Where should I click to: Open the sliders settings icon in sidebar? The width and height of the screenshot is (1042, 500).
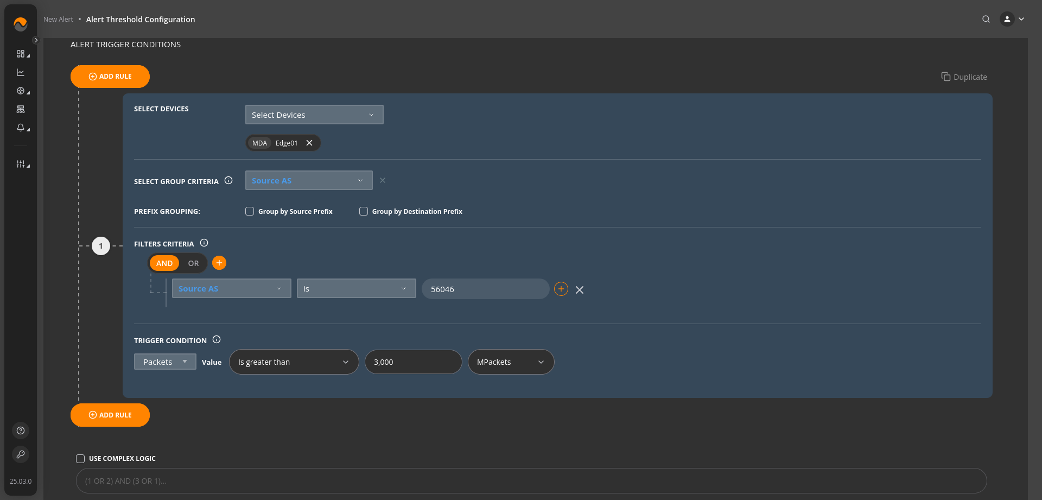(21, 164)
